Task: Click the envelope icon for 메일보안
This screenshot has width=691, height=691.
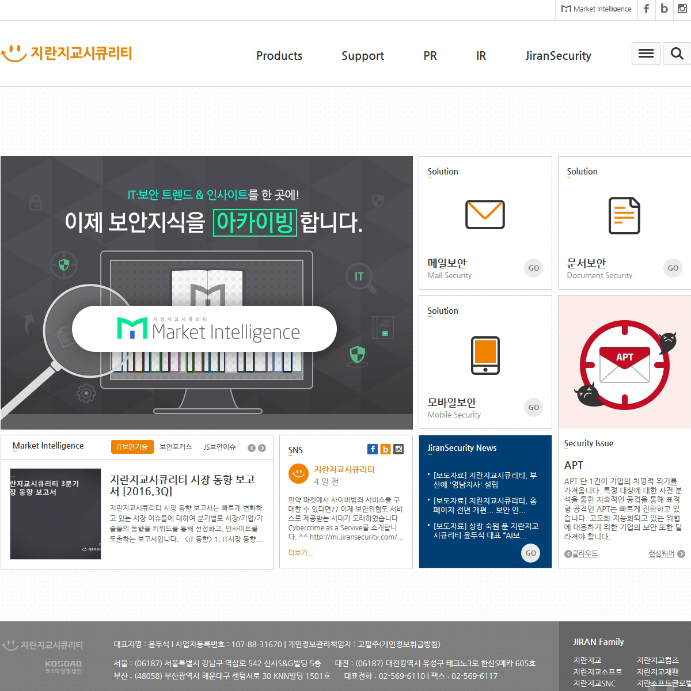Action: 485,215
